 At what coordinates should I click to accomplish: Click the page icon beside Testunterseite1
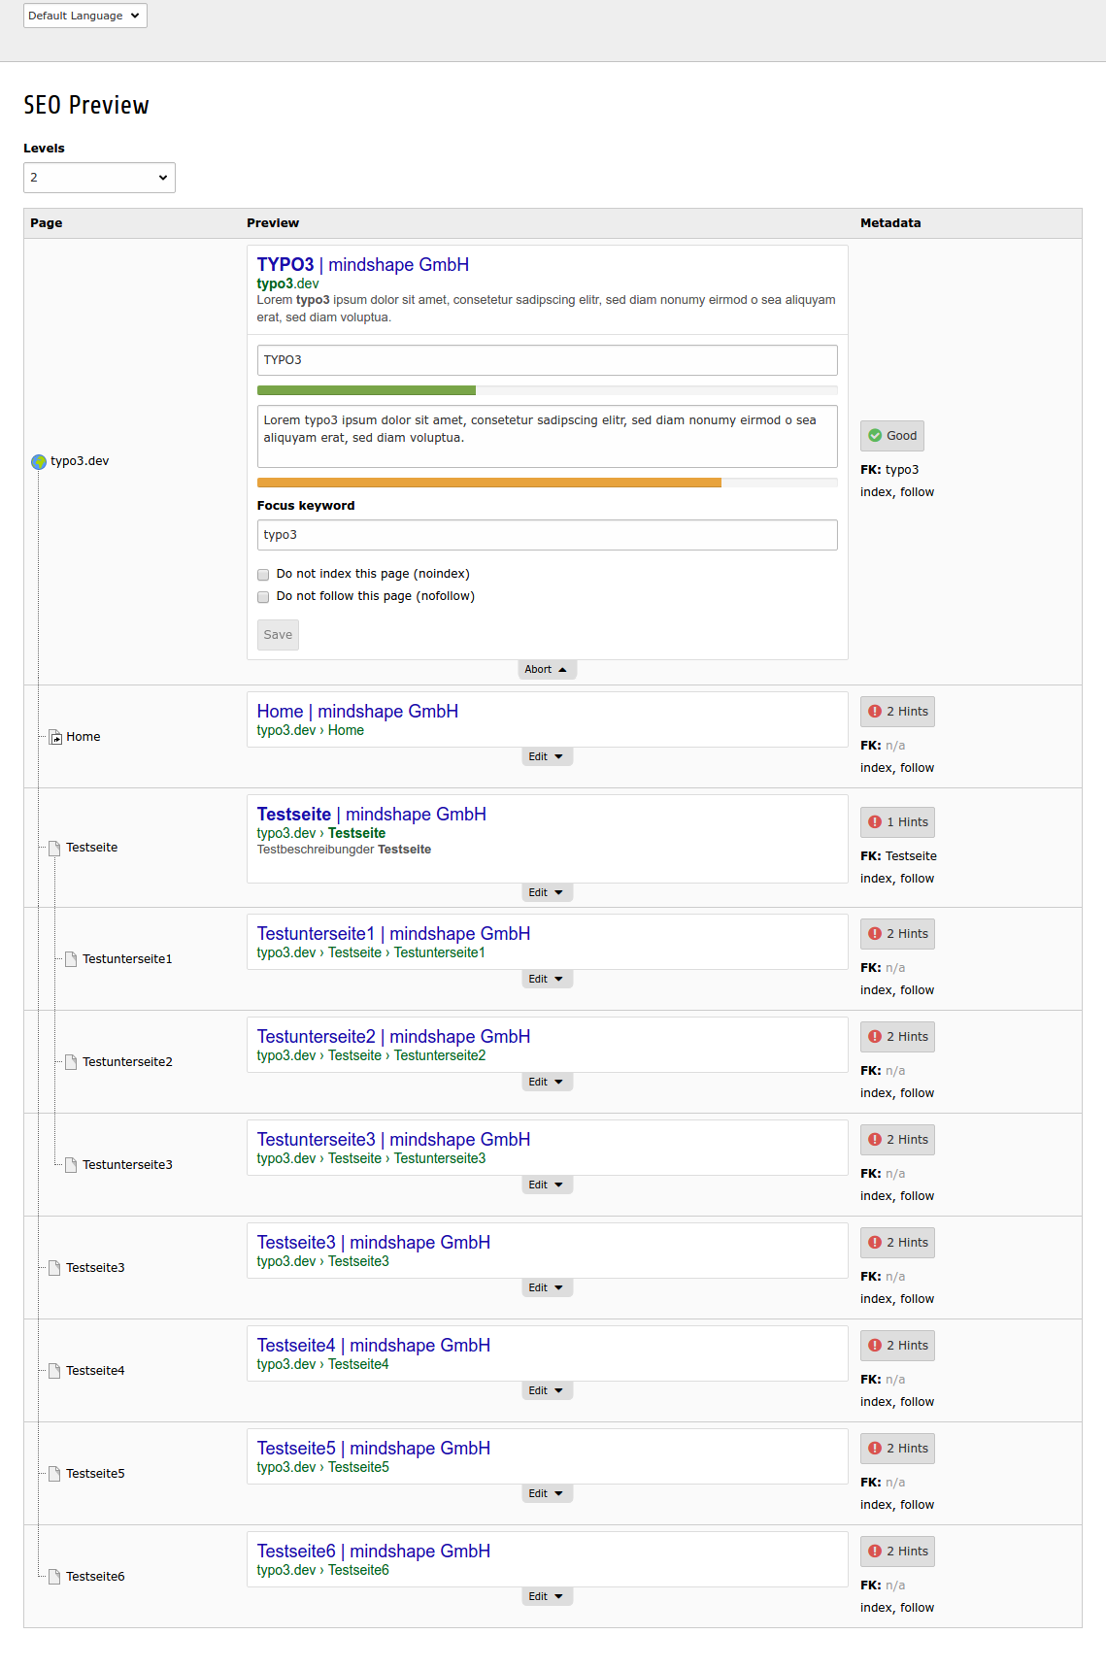[71, 959]
